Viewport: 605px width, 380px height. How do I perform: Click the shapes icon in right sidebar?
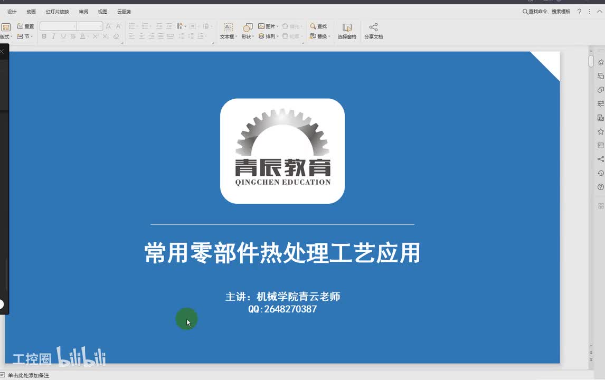click(600, 90)
